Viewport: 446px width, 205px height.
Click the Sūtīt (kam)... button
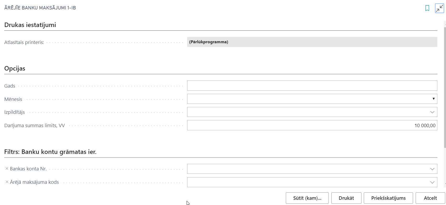[307, 198]
